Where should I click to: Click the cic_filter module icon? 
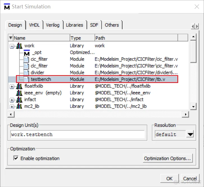pyautogui.click(x=26, y=59)
